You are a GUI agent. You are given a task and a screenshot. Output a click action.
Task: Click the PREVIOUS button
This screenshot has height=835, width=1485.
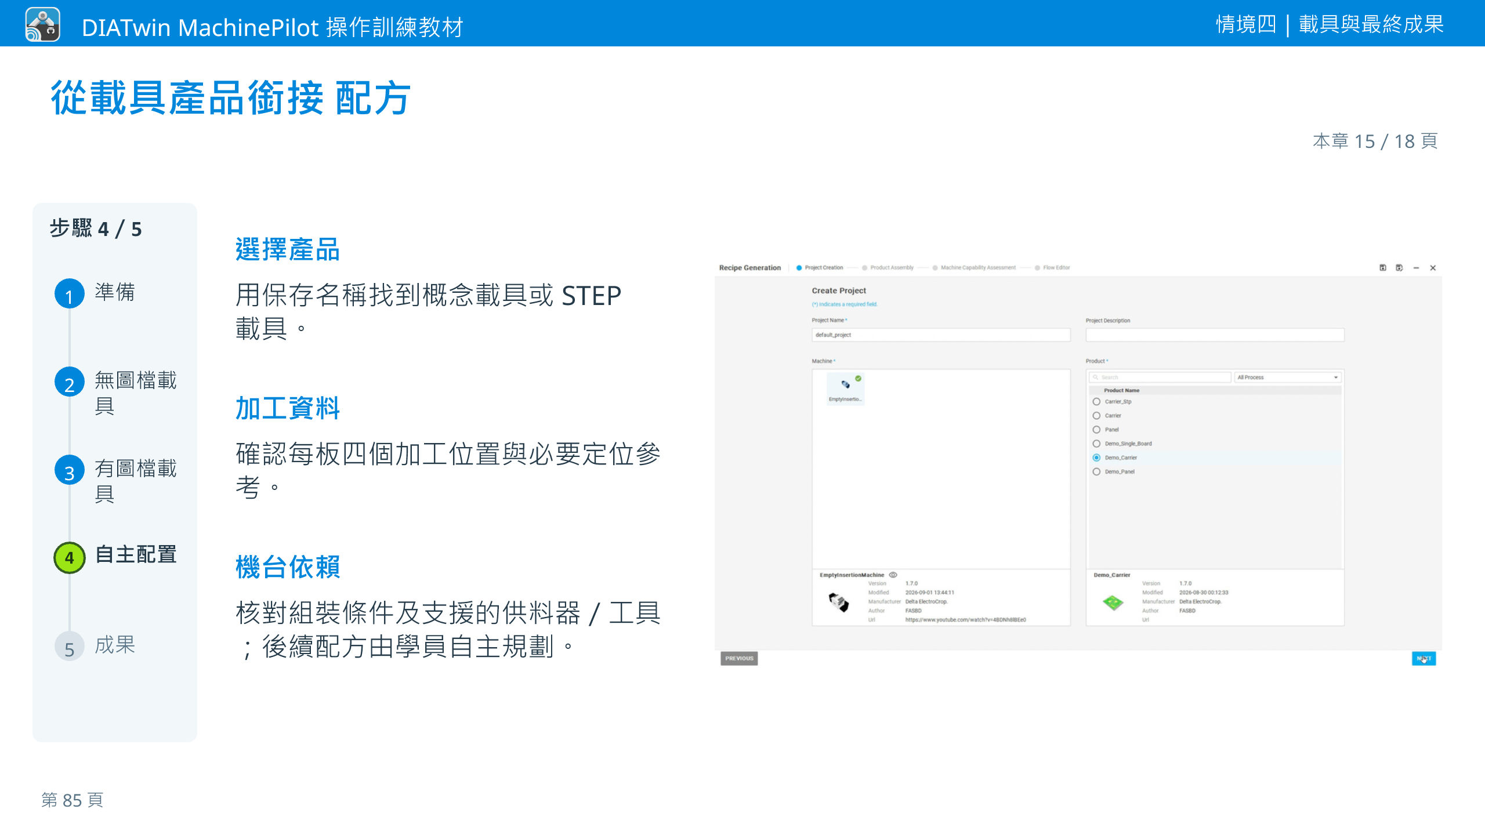click(739, 659)
